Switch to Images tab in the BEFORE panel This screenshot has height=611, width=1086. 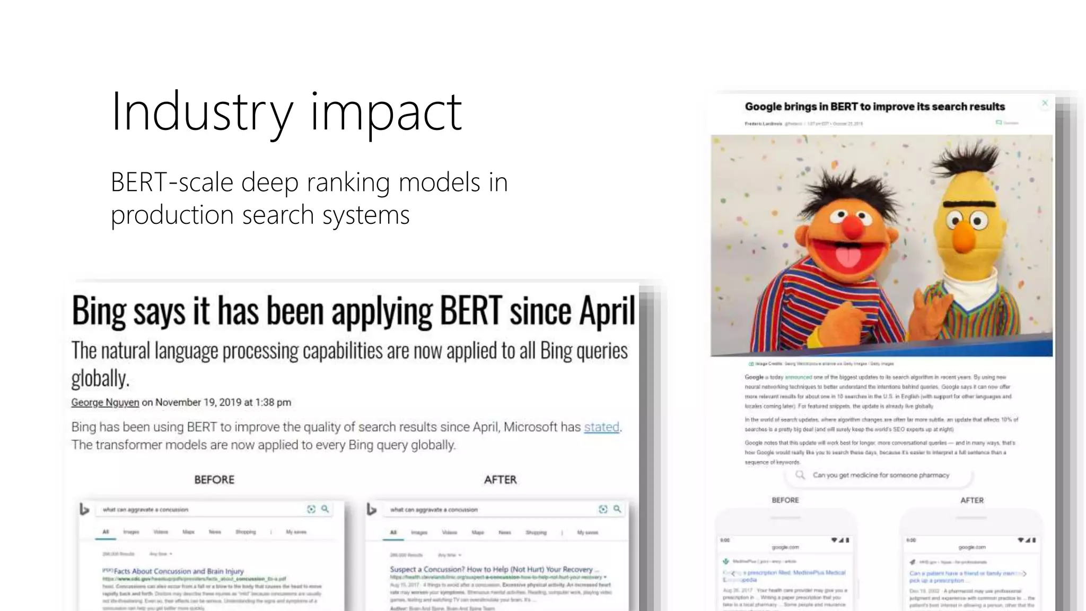[x=131, y=531]
